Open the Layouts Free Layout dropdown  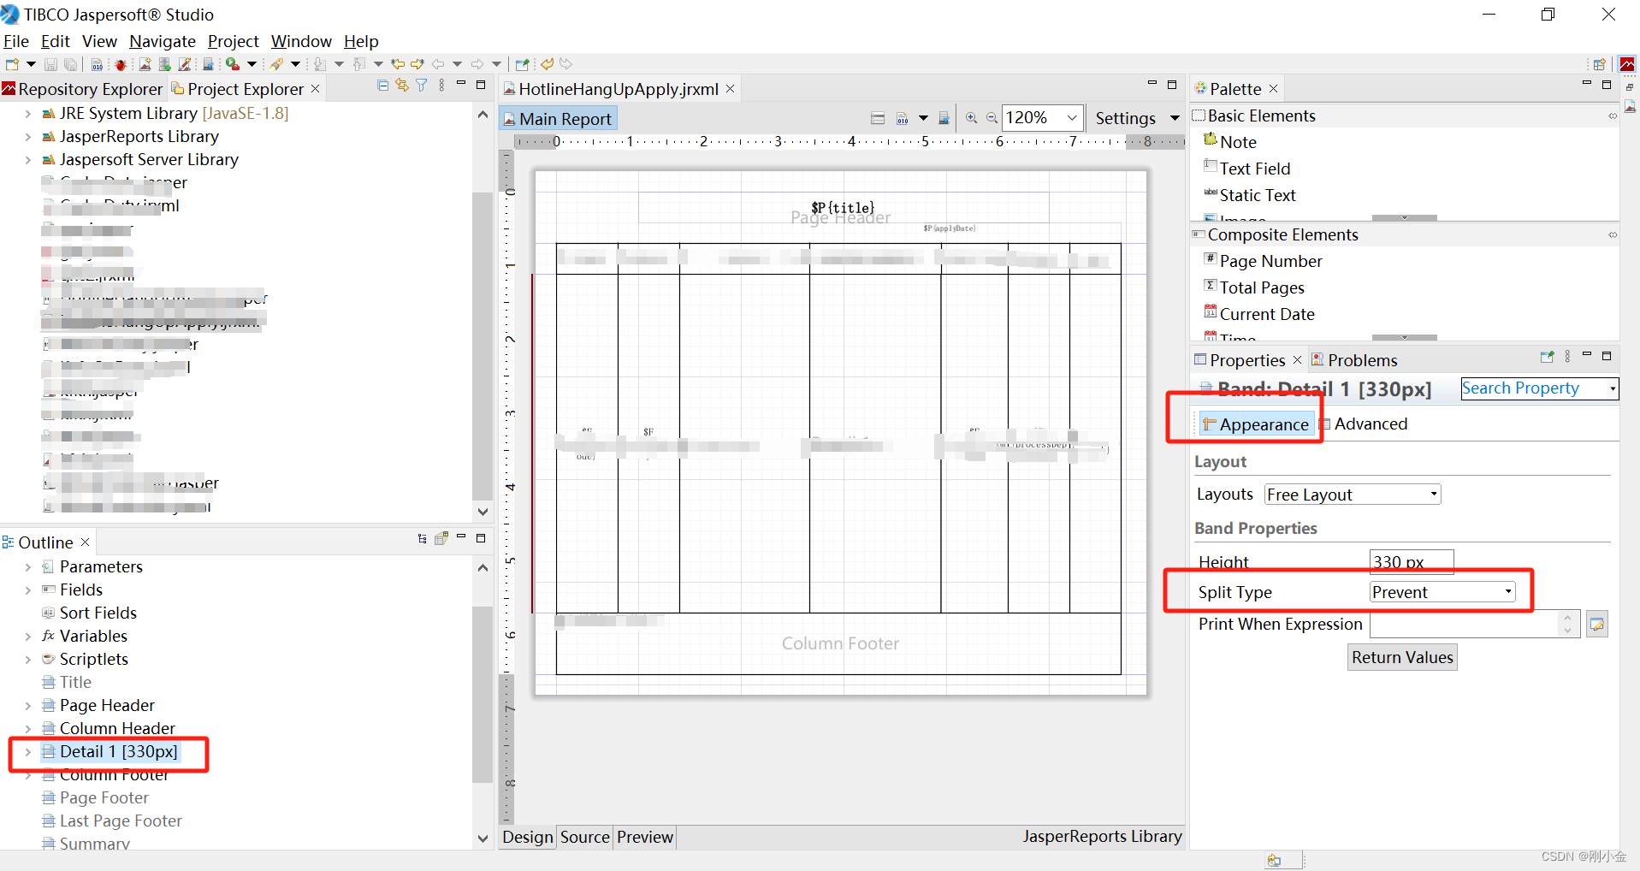(x=1353, y=495)
